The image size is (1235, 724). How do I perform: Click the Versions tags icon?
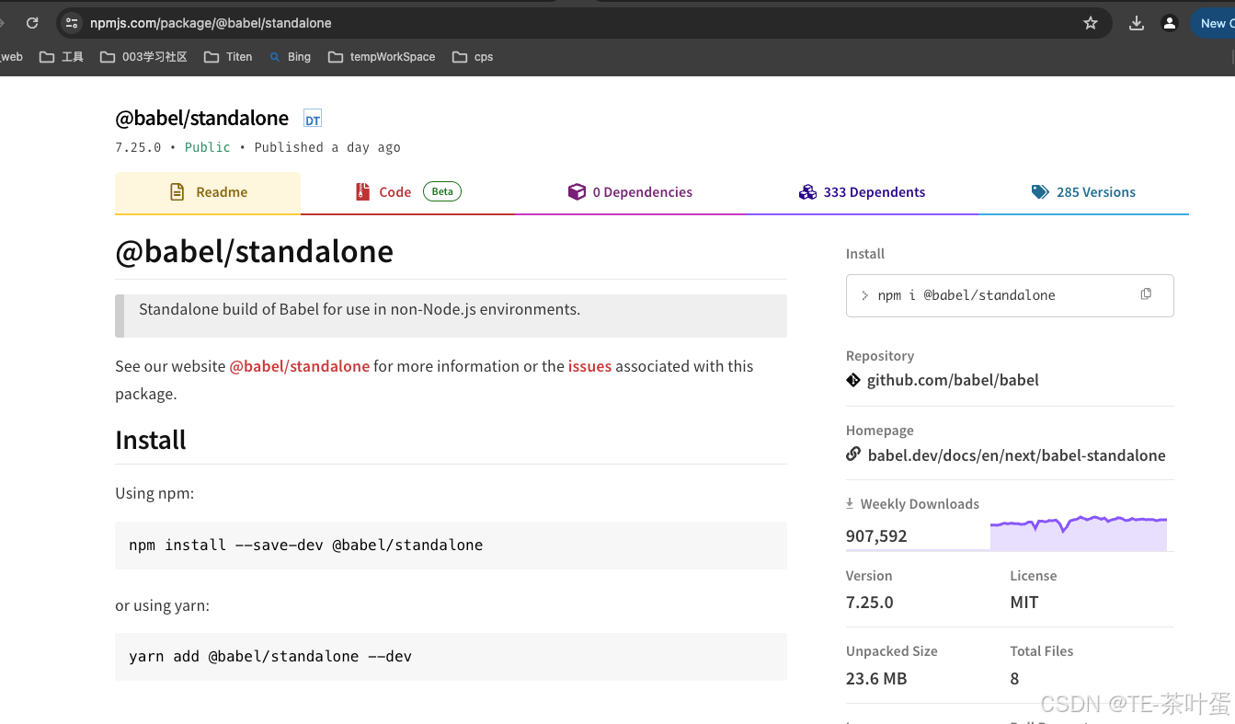[x=1040, y=192]
